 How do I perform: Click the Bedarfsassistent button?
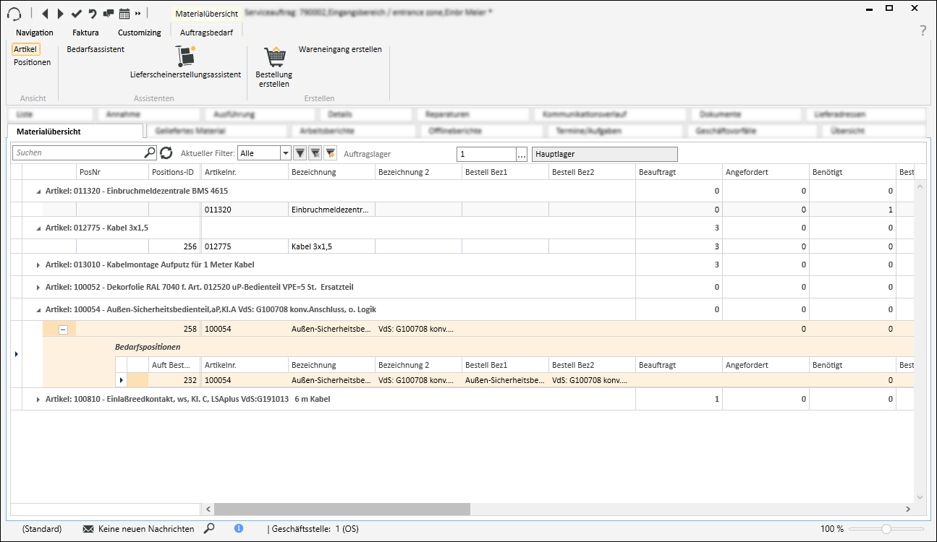click(x=96, y=49)
